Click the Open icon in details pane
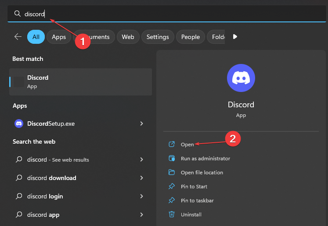 point(172,144)
